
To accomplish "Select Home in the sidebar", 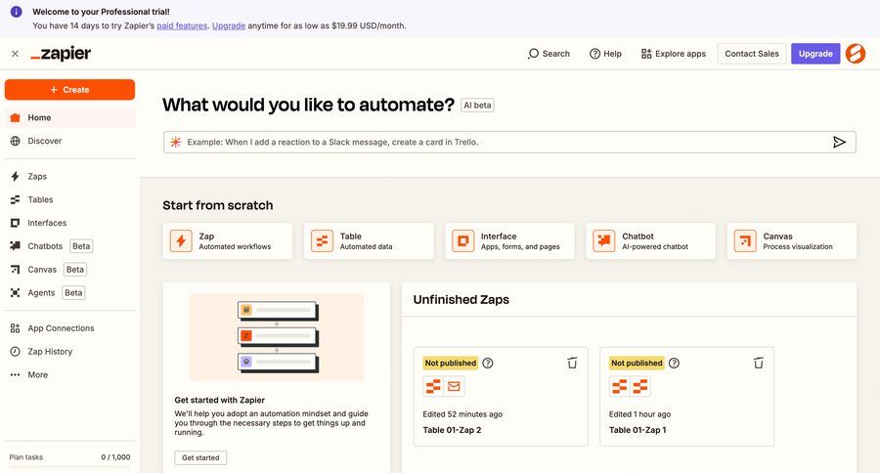I will [x=69, y=118].
